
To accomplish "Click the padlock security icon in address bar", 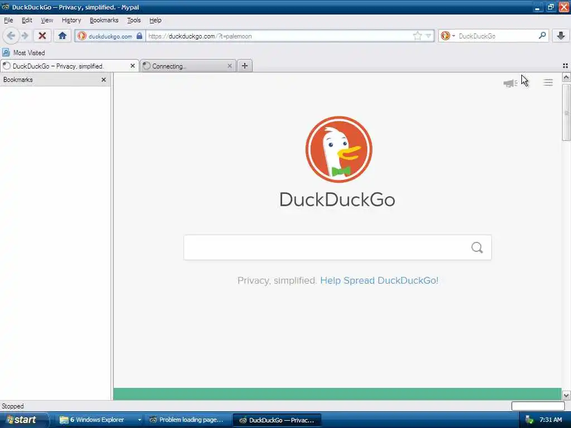I will tap(139, 36).
